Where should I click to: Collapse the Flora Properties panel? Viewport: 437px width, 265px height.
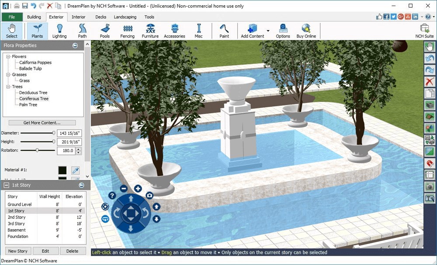pos(75,46)
